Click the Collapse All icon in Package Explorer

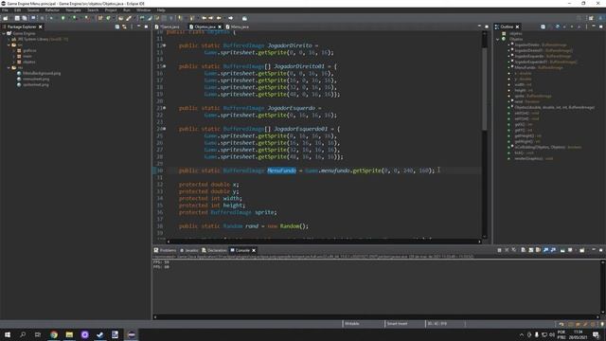pos(117,27)
